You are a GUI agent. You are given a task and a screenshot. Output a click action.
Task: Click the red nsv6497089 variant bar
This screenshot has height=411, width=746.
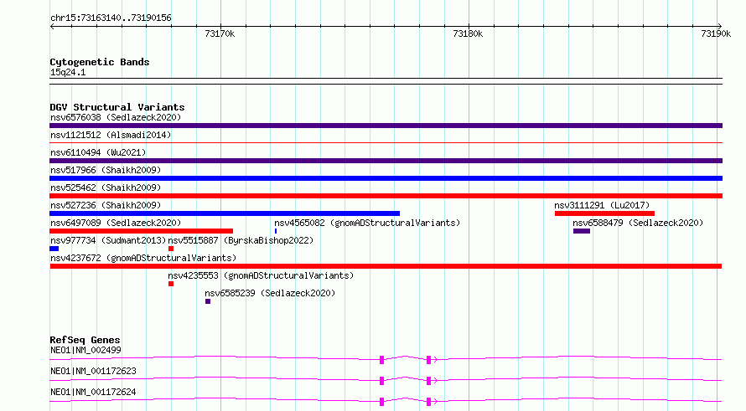click(x=142, y=231)
